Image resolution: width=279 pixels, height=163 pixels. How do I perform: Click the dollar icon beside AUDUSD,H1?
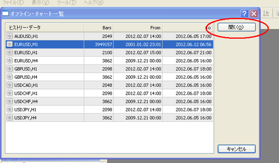(9, 36)
